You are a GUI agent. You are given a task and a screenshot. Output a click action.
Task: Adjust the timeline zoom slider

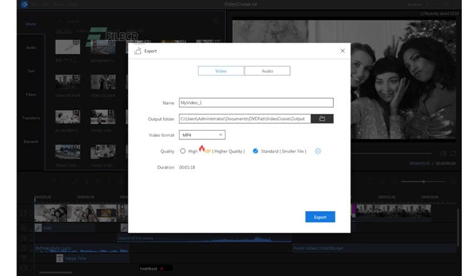point(424,181)
